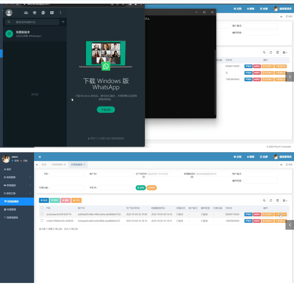Viewport: 294px width, 294px height.
Task: Expand the 系统工具 sidebar menu
Action: 17,193
